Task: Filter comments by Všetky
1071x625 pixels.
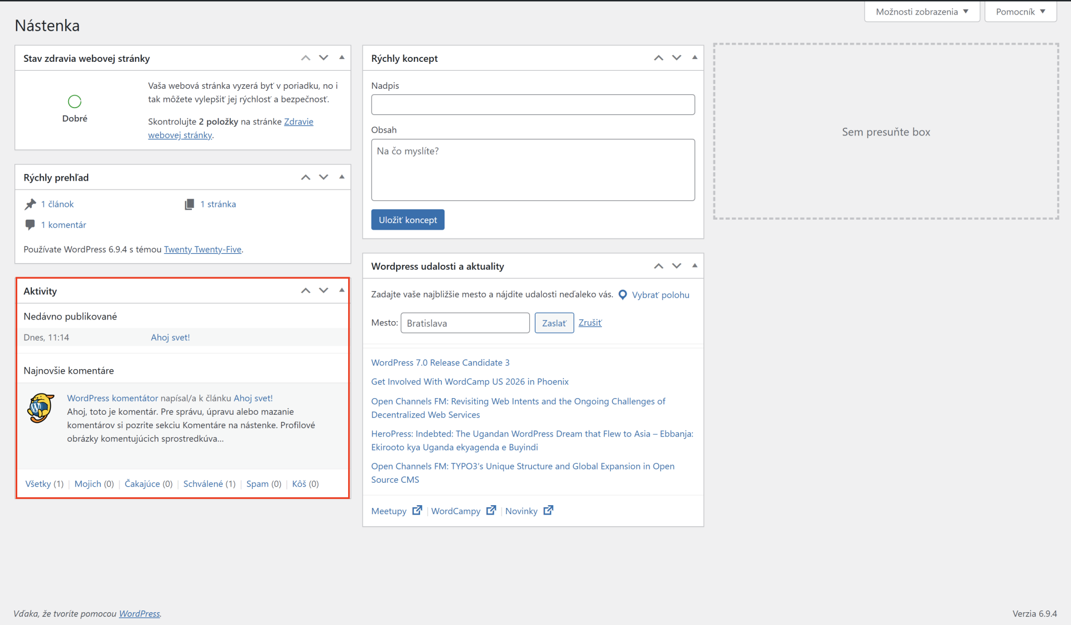Action: [38, 484]
